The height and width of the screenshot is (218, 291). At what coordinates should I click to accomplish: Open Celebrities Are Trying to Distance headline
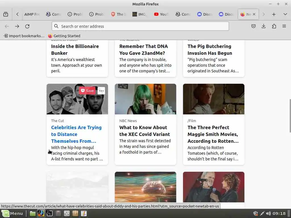pyautogui.click(x=76, y=134)
